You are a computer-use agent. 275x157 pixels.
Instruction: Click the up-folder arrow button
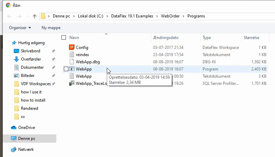(35, 16)
